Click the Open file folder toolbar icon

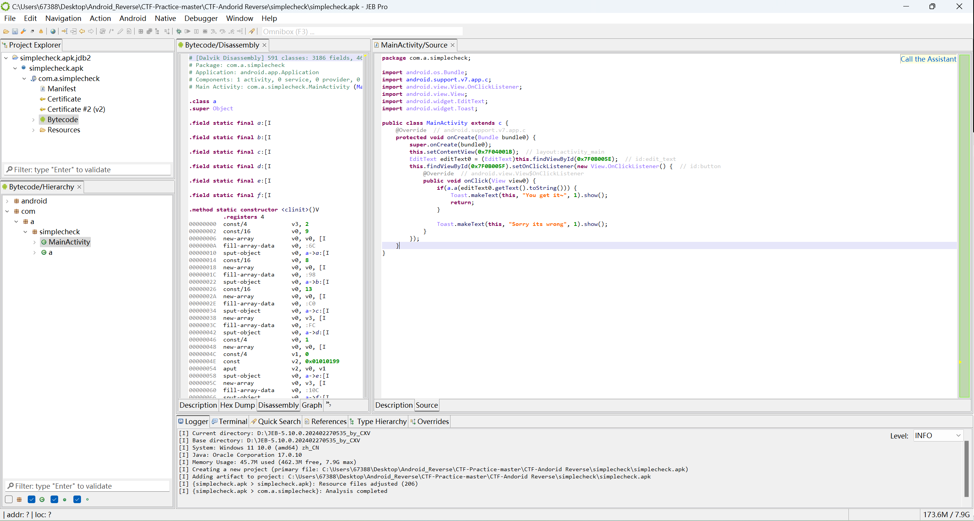click(x=6, y=32)
